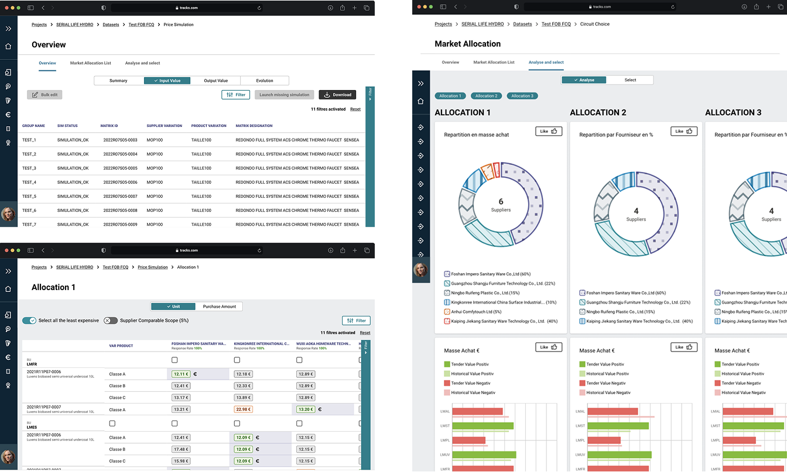Click Datasets breadcrumb link in Market Allocation window
Screen dimensions: 787x472
[x=522, y=24]
